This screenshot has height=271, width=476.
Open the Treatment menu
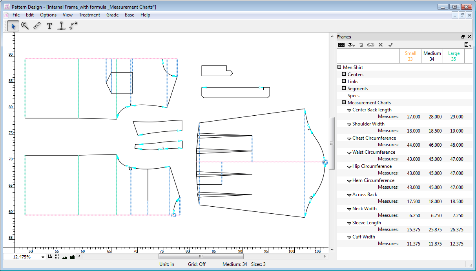tap(89, 15)
